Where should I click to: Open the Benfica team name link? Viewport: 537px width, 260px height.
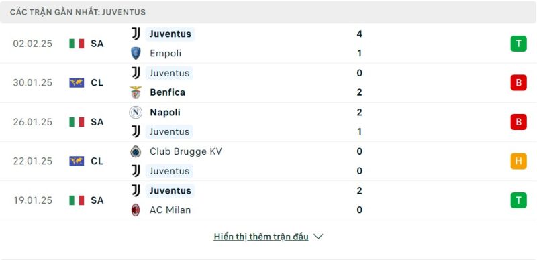click(x=167, y=92)
